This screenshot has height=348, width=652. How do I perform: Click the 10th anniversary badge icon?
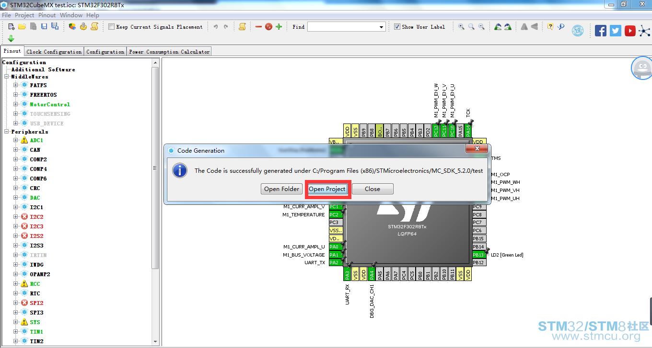click(578, 31)
